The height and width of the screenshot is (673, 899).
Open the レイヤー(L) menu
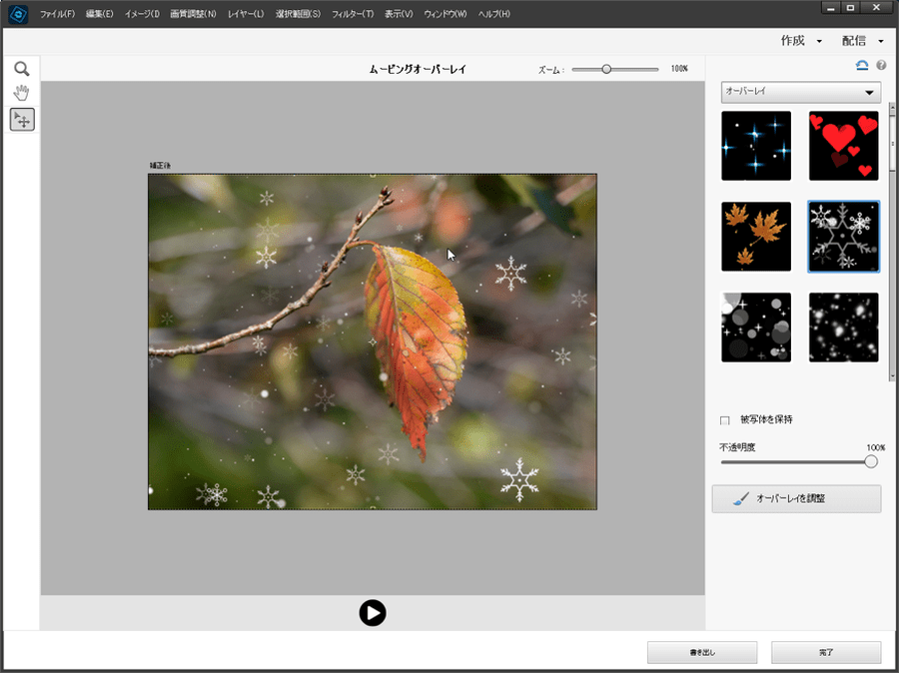pos(245,14)
